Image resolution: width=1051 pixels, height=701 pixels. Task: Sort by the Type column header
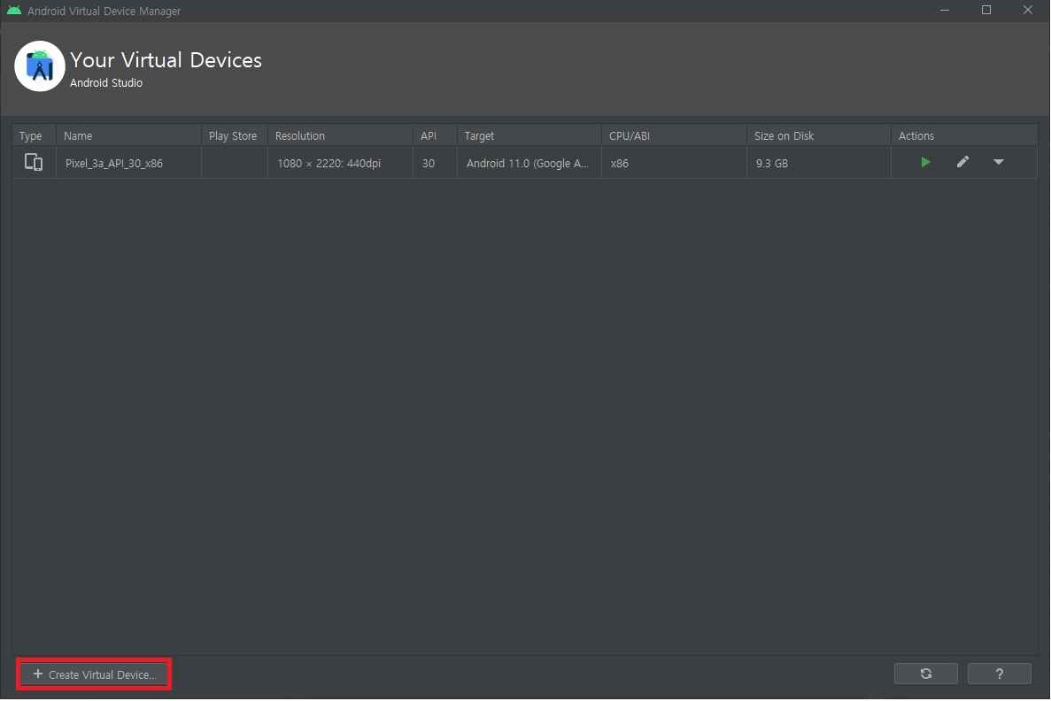(x=34, y=135)
